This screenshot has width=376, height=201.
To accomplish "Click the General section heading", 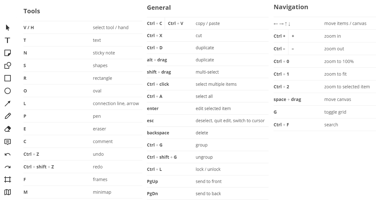I will [x=159, y=8].
